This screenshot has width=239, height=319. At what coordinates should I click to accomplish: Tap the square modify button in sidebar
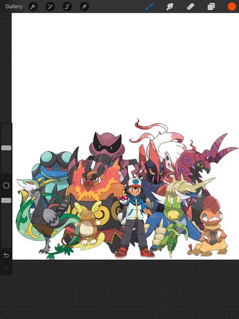[6, 185]
